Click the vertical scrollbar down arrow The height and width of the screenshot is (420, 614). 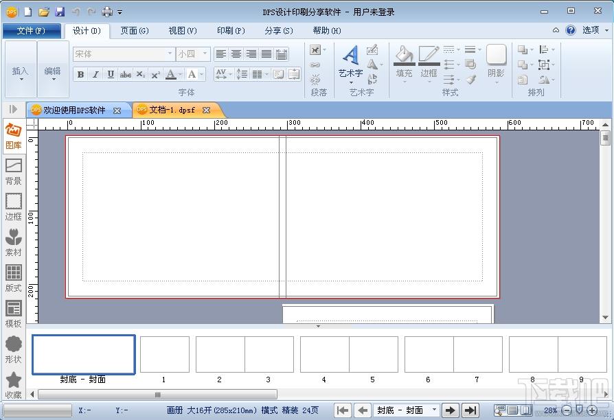tap(605, 318)
